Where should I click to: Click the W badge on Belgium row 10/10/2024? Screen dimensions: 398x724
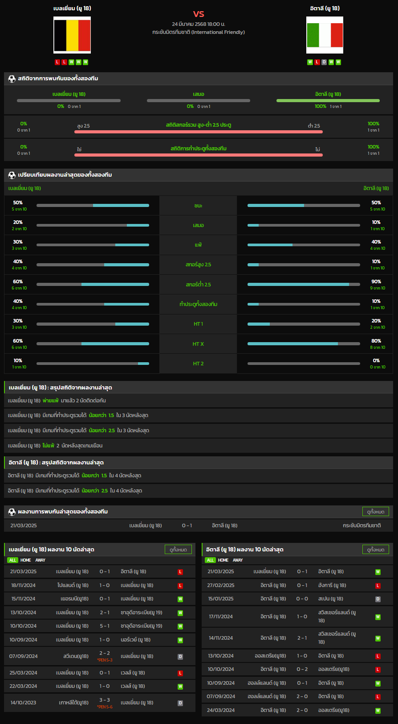(x=180, y=626)
